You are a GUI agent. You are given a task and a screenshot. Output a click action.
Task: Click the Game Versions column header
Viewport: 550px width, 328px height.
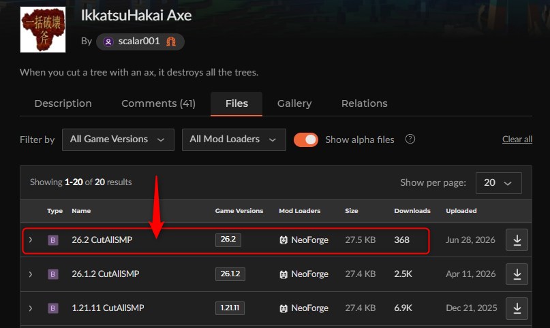coord(239,211)
